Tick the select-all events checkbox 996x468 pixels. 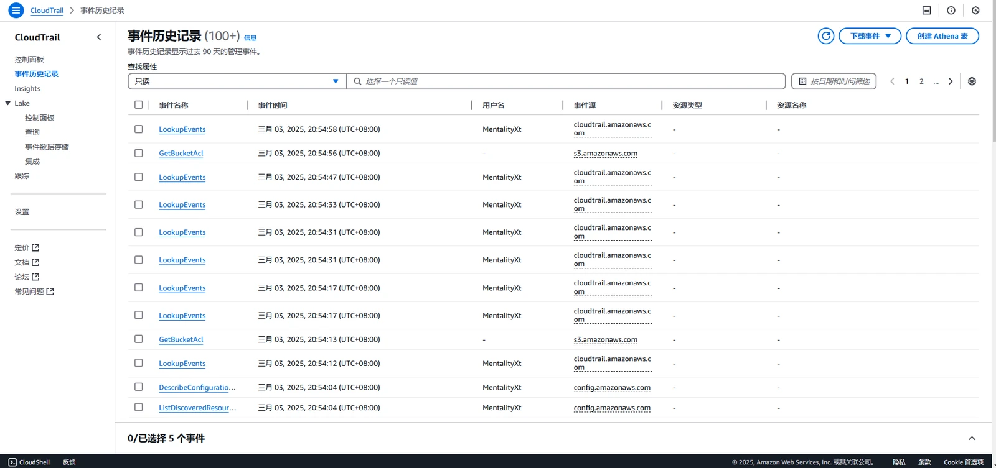point(138,105)
